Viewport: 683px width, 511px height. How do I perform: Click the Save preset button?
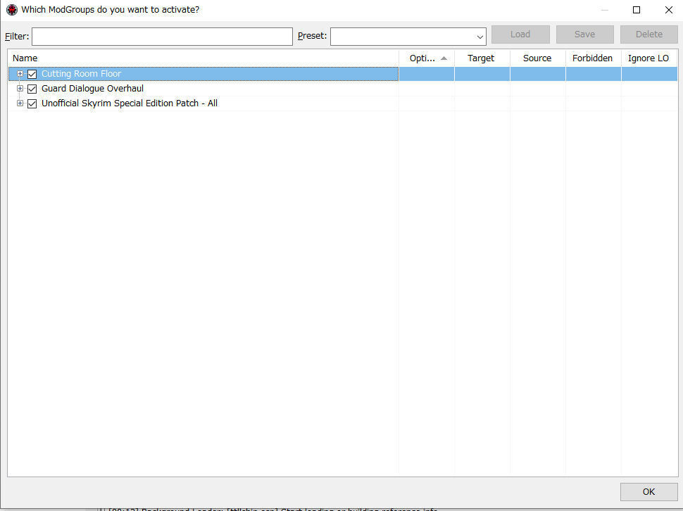click(584, 34)
